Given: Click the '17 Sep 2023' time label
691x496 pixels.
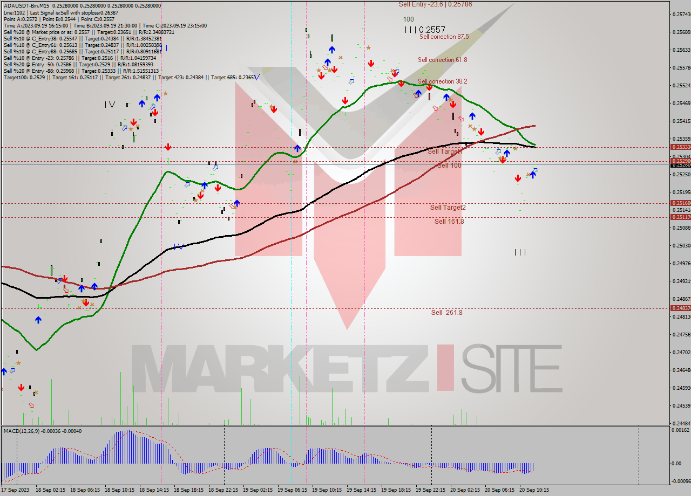Looking at the screenshot, I should pos(15,490).
